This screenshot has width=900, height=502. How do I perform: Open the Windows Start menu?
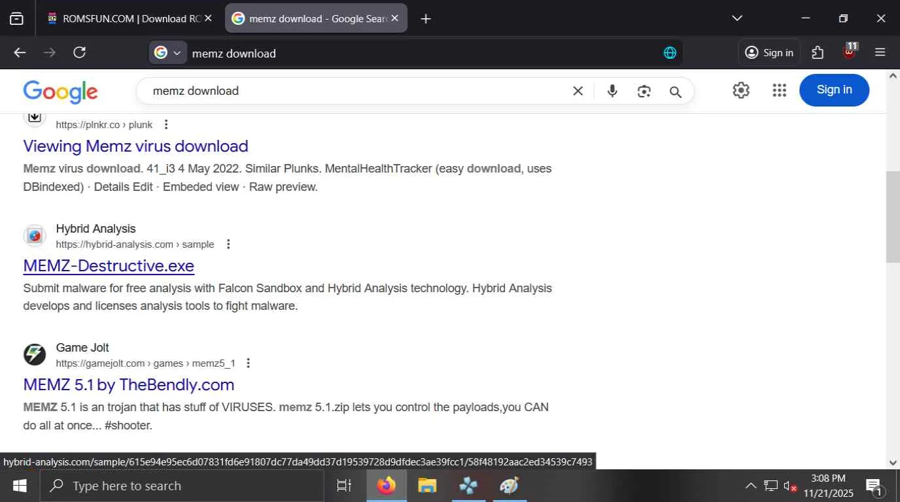pyautogui.click(x=20, y=486)
